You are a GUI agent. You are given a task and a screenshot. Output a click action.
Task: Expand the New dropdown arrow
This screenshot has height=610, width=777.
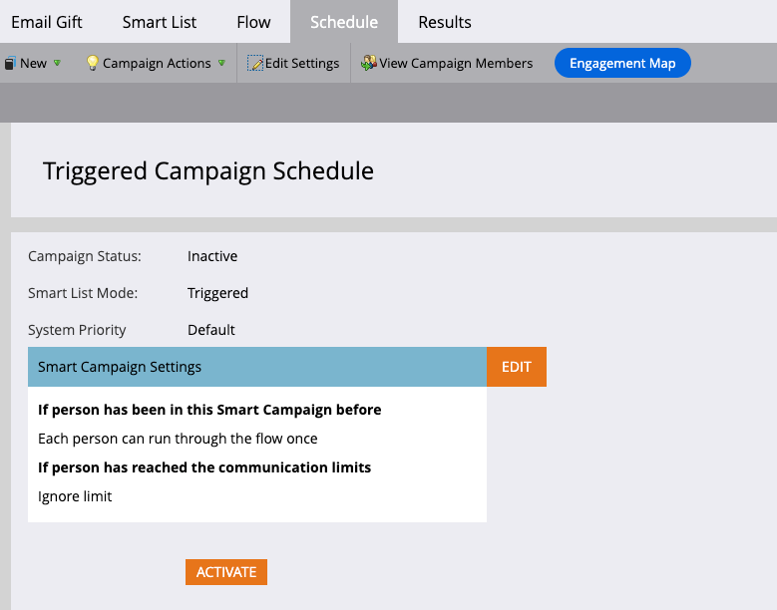coord(57,63)
